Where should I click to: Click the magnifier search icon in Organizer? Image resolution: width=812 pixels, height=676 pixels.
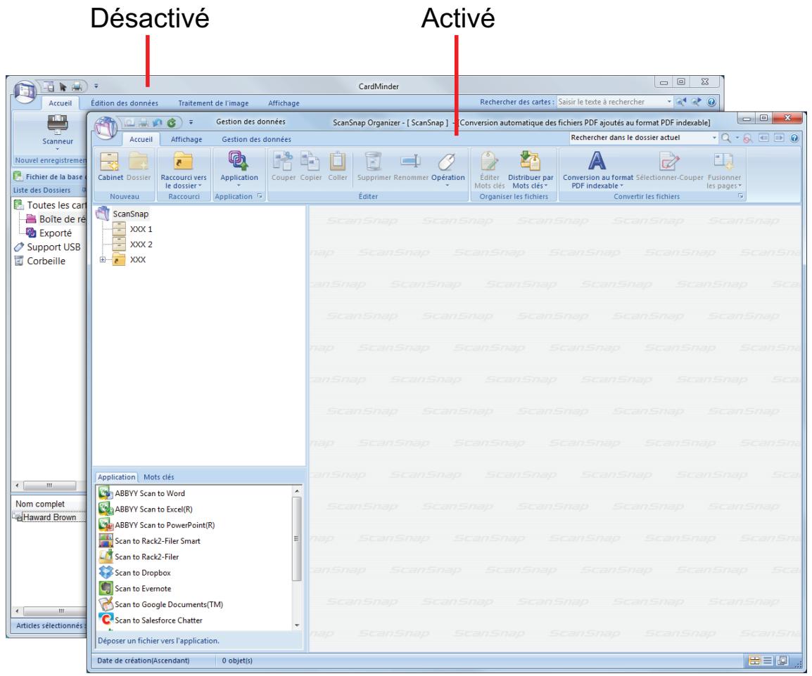pos(726,138)
